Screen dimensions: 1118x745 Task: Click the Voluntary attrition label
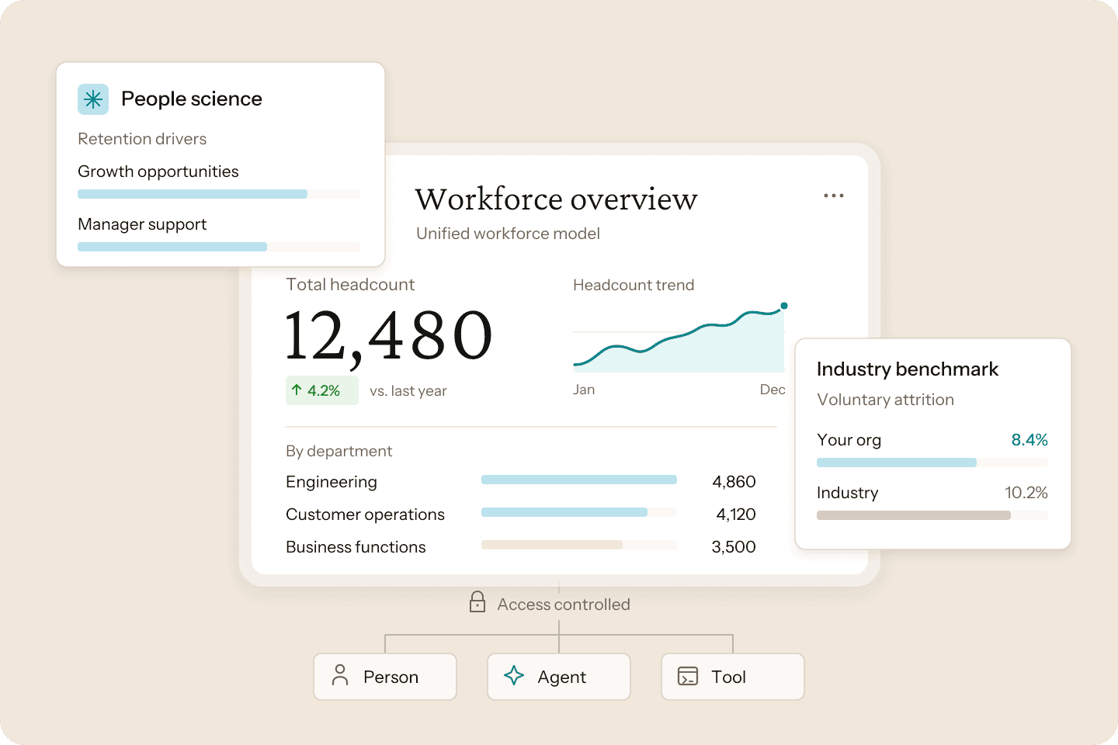(885, 400)
